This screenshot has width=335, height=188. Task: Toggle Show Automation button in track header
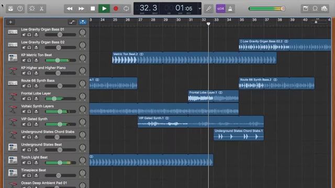72,22
